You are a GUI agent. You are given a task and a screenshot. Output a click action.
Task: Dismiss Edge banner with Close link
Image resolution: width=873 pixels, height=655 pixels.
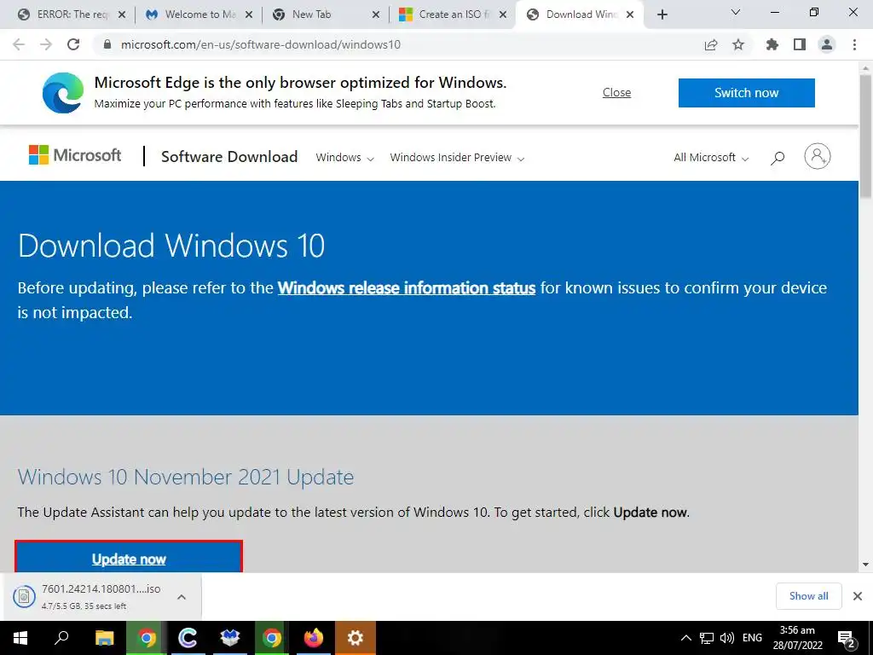point(617,92)
